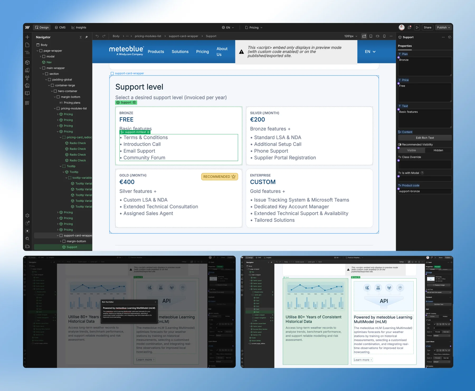
Task: Open Support panel more options ellipsis
Action: coord(443,37)
